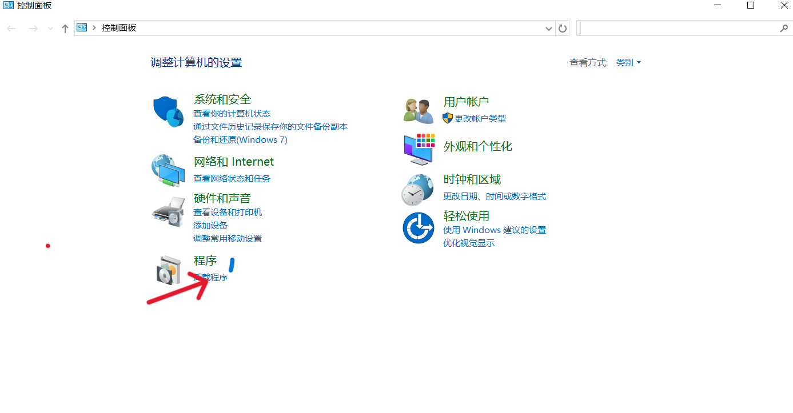Image resolution: width=793 pixels, height=413 pixels.
Task: Open the 系统和安全 category heading
Action: 222,99
